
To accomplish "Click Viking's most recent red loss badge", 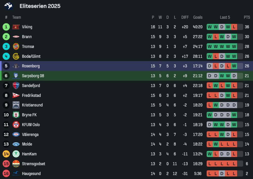I will 234,27.
